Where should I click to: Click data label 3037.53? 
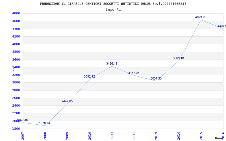click(156, 79)
